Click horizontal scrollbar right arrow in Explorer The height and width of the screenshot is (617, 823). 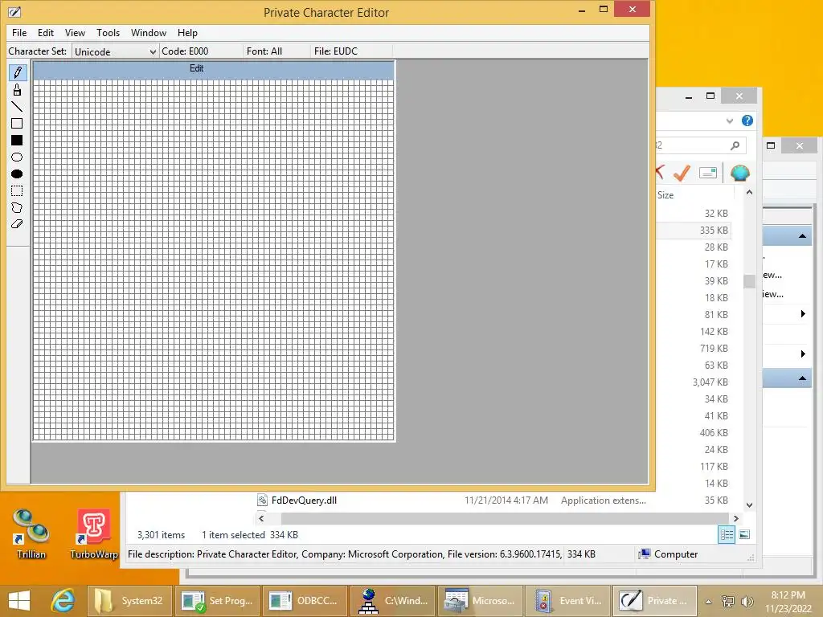point(736,518)
